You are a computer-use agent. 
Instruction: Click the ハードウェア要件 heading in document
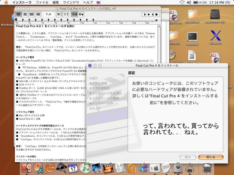(x=25, y=57)
